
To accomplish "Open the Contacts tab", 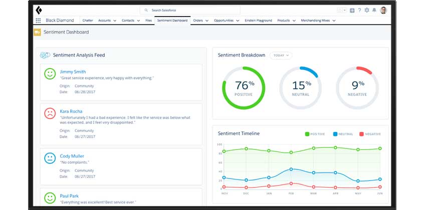I will click(128, 20).
